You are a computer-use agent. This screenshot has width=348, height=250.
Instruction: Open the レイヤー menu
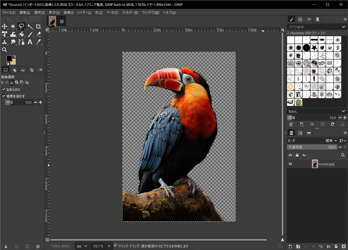coord(84,13)
